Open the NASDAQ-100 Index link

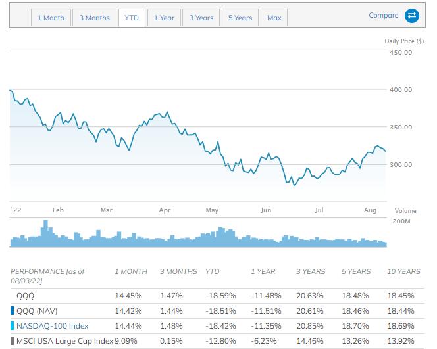53,326
